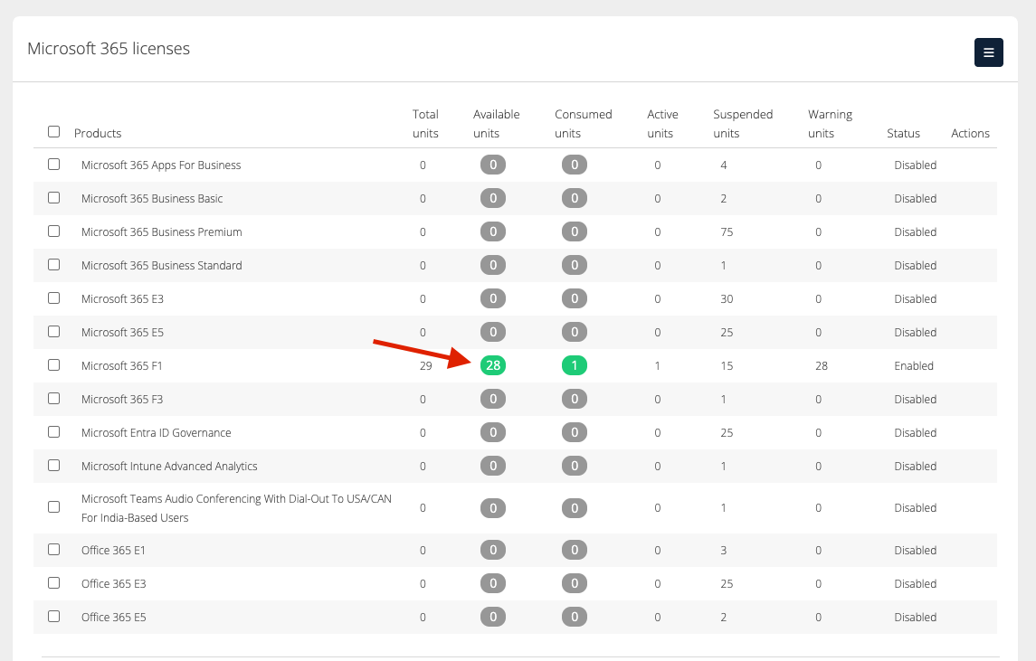1036x661 pixels.
Task: Click available units badge for Office 365 E3
Action: (493, 584)
